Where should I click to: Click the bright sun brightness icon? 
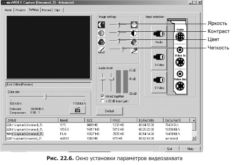coord(134,25)
